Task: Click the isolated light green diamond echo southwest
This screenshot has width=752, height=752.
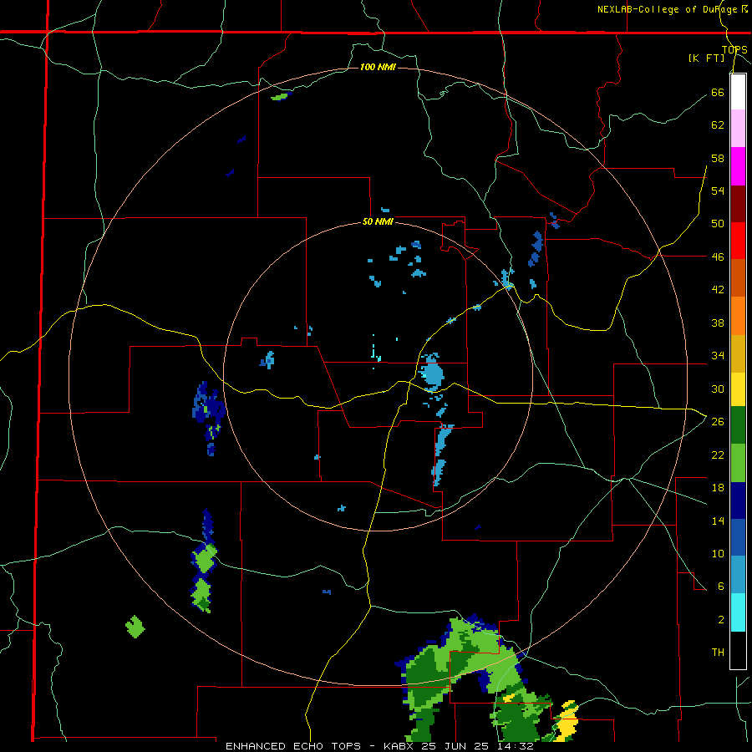Action: (135, 627)
